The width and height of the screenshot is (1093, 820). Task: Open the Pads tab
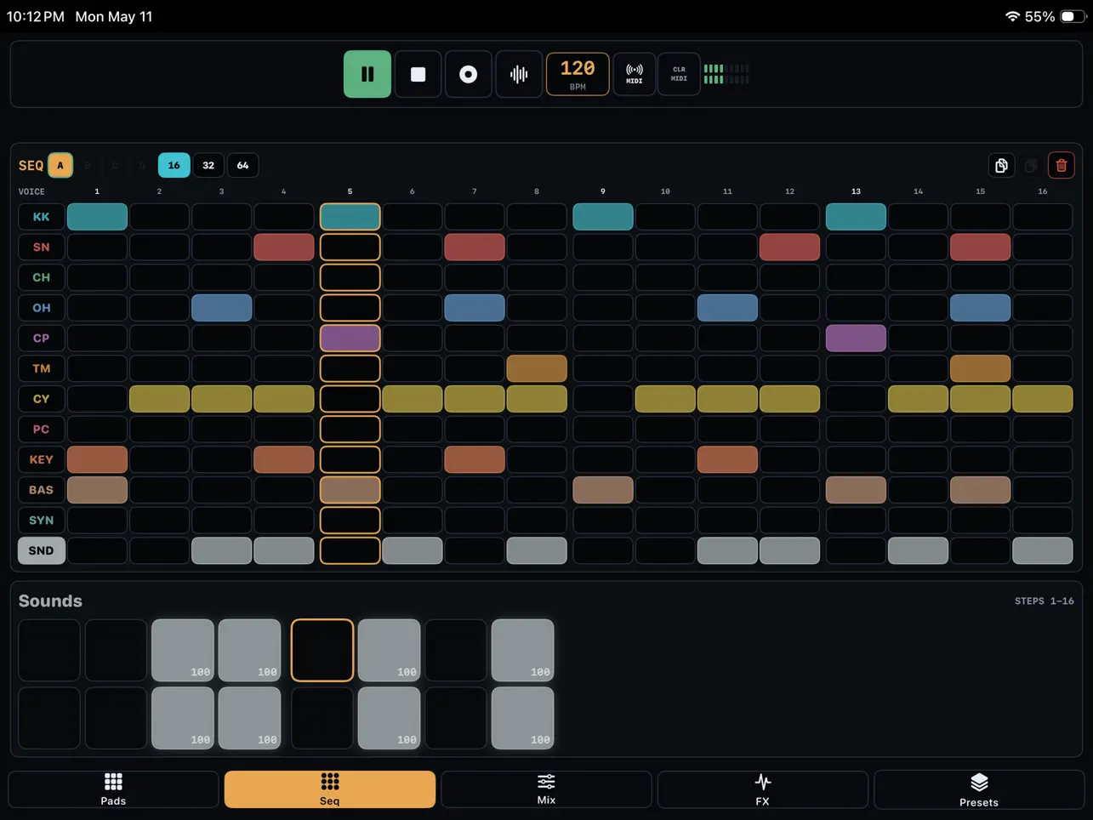pos(113,789)
